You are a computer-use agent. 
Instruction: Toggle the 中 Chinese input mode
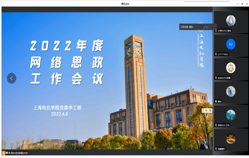pos(206,110)
